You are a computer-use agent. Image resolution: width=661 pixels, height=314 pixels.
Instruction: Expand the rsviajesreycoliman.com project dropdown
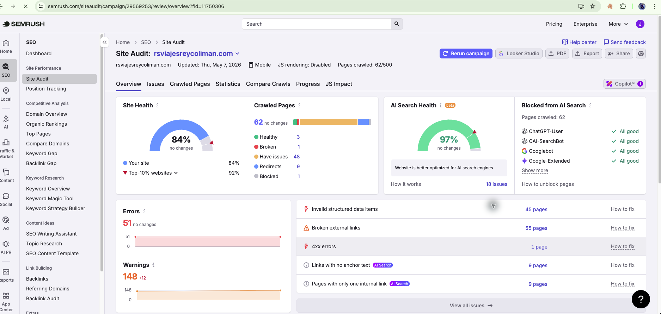(237, 54)
